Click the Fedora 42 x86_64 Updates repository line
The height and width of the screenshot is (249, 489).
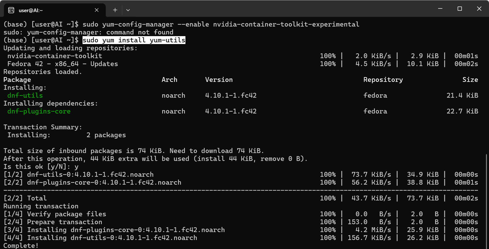pyautogui.click(x=61, y=64)
